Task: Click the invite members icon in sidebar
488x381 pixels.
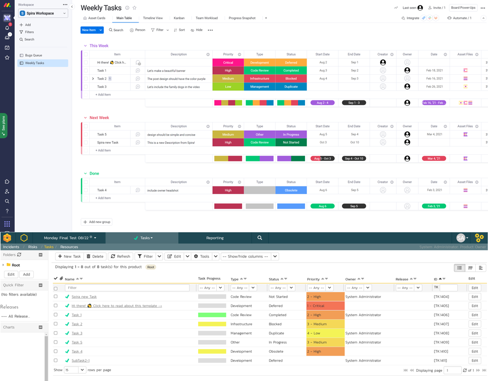Action: pos(7,192)
